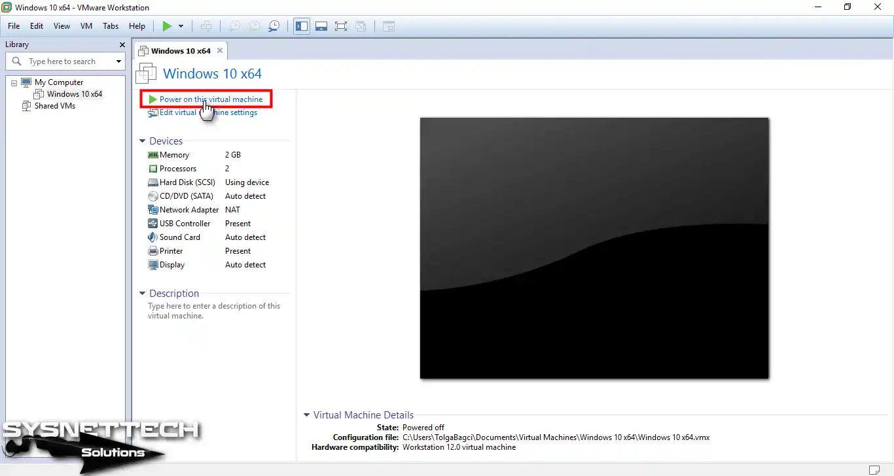Collapse the My Computer tree node
The image size is (894, 476).
pos(13,82)
